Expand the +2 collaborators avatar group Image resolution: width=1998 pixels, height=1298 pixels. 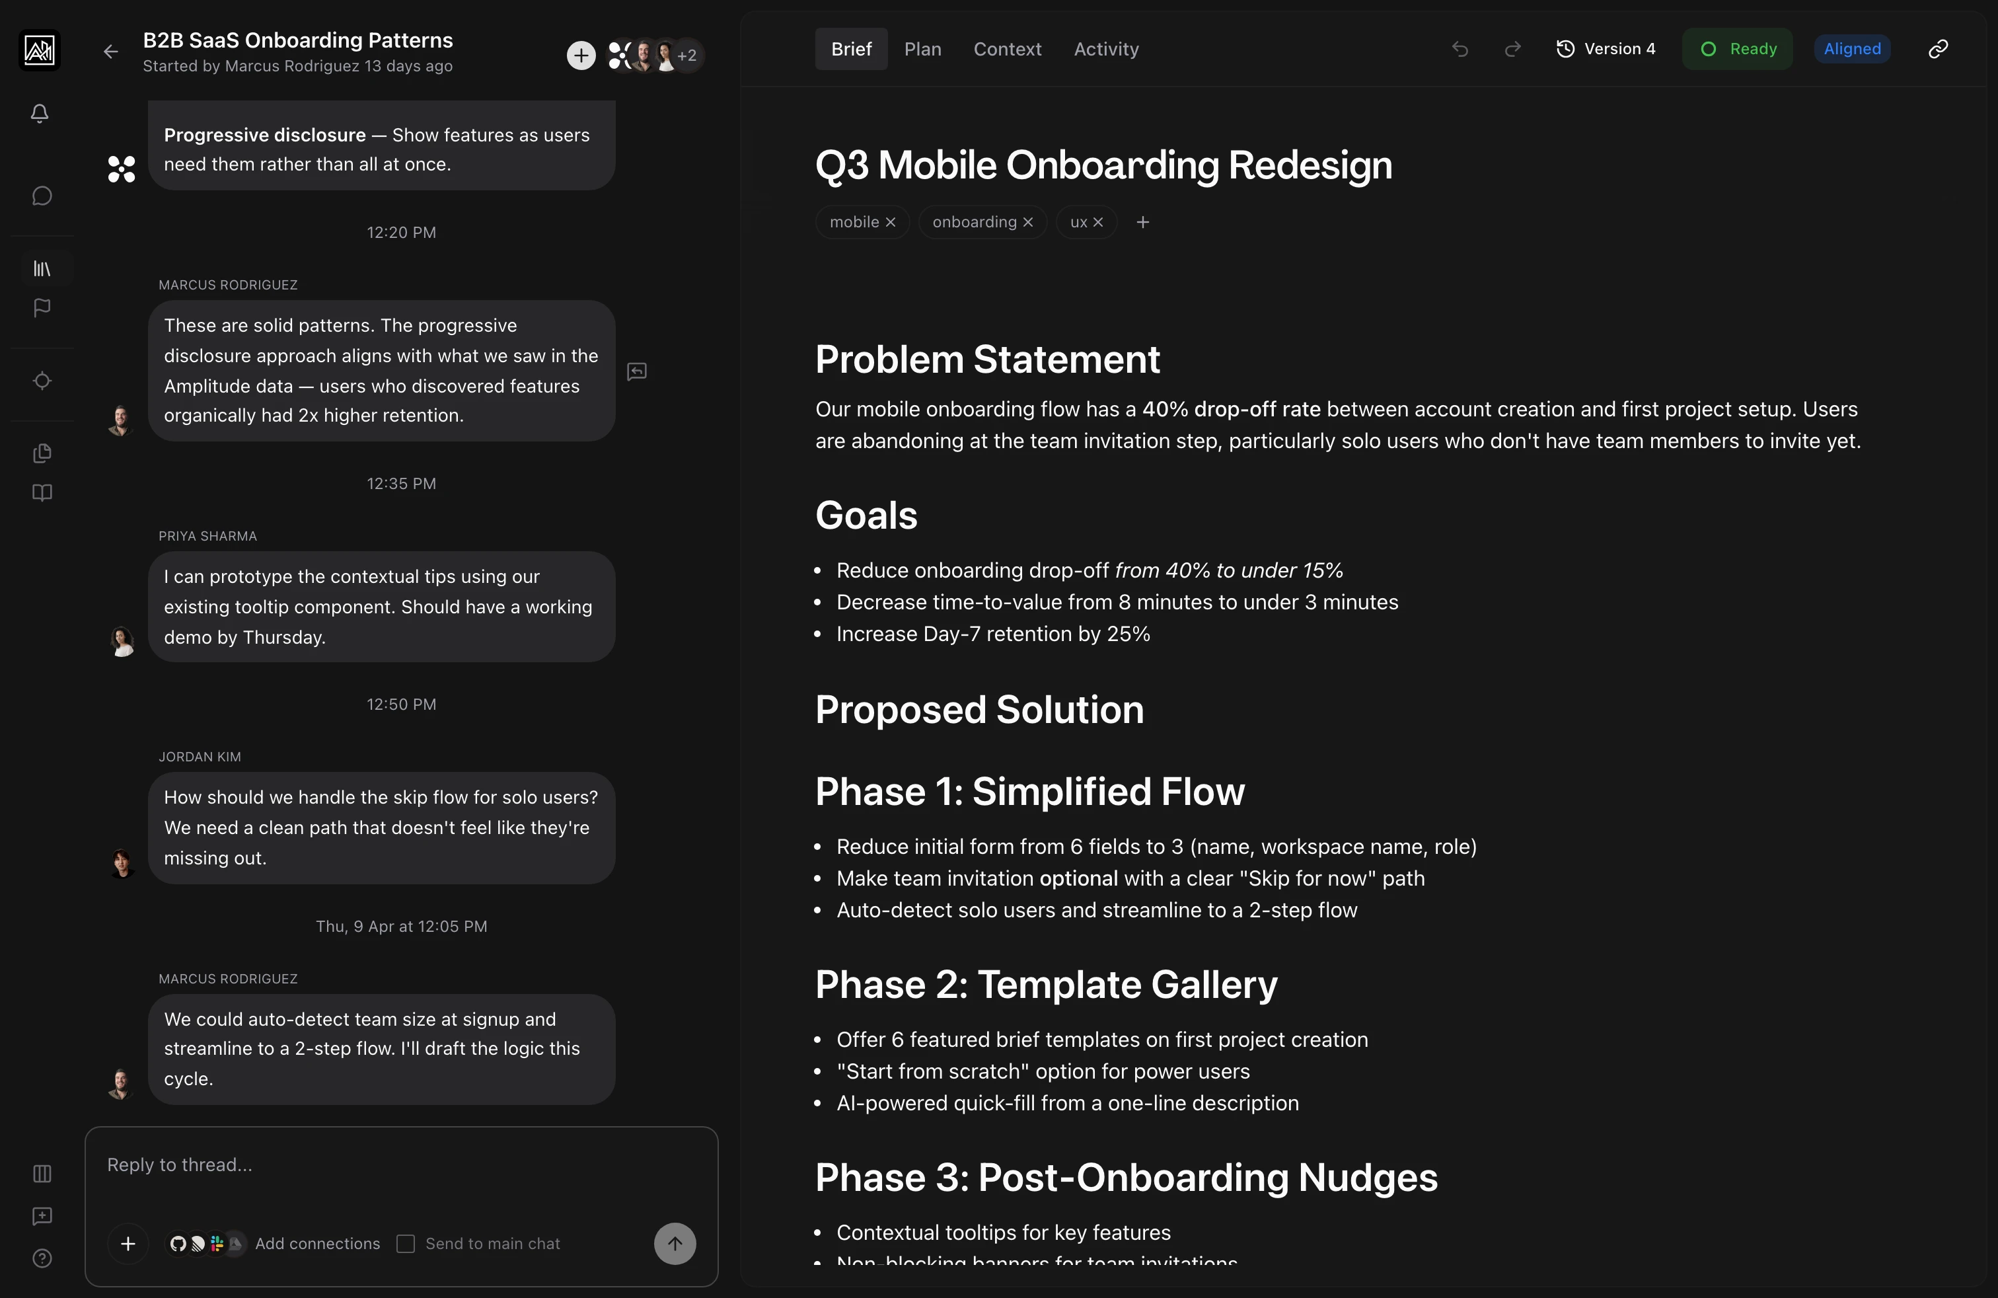tap(686, 56)
